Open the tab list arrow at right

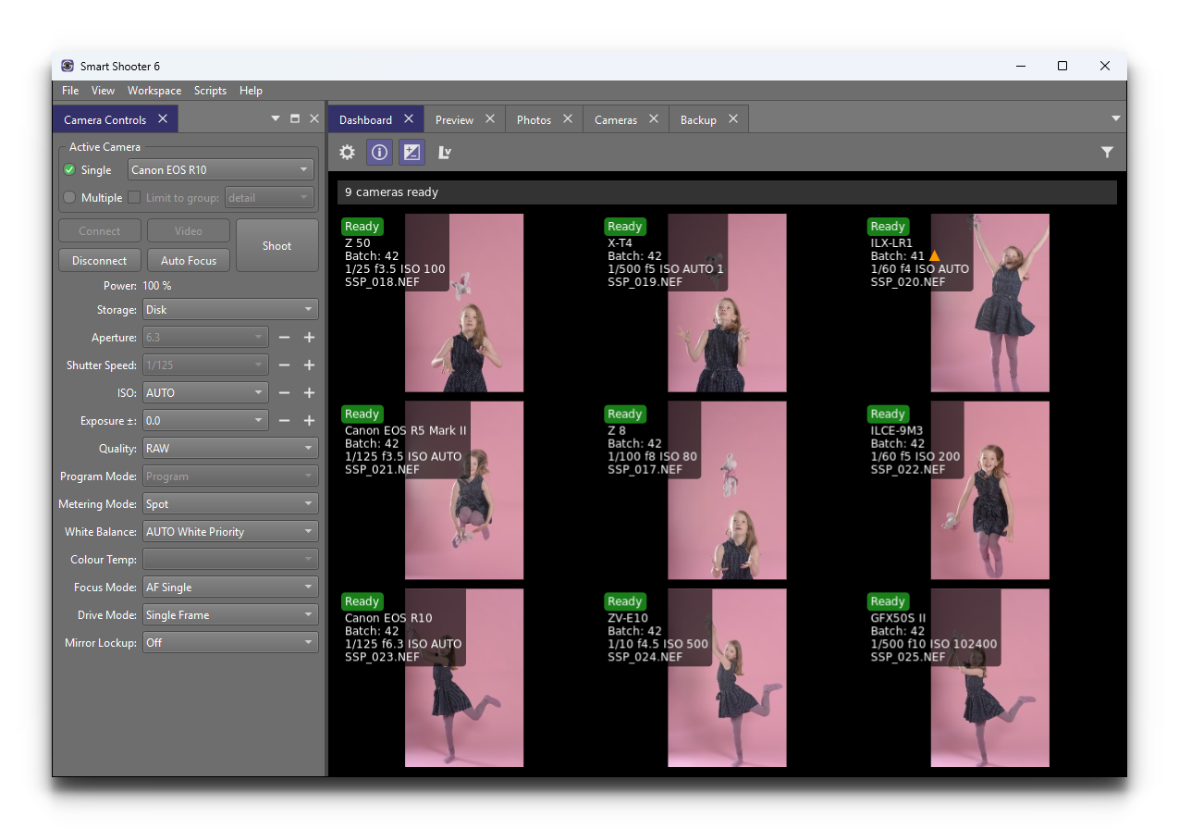1116,118
